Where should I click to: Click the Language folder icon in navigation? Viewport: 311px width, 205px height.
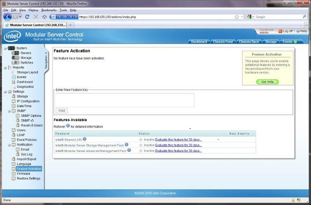(14, 164)
